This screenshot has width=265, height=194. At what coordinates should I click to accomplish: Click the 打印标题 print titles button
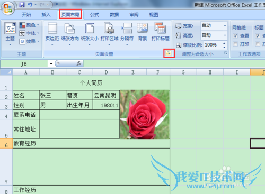(x=161, y=32)
